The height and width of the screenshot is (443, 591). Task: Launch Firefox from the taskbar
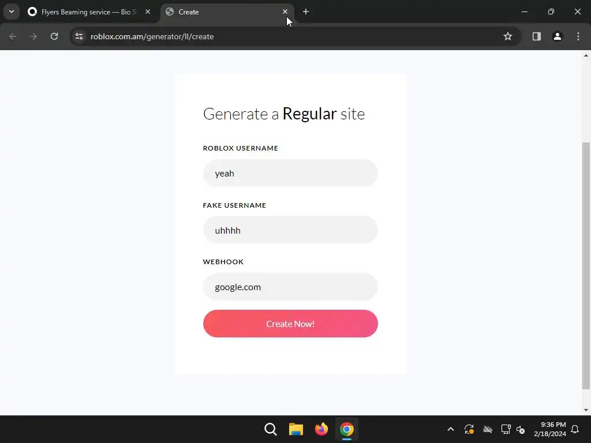click(321, 429)
